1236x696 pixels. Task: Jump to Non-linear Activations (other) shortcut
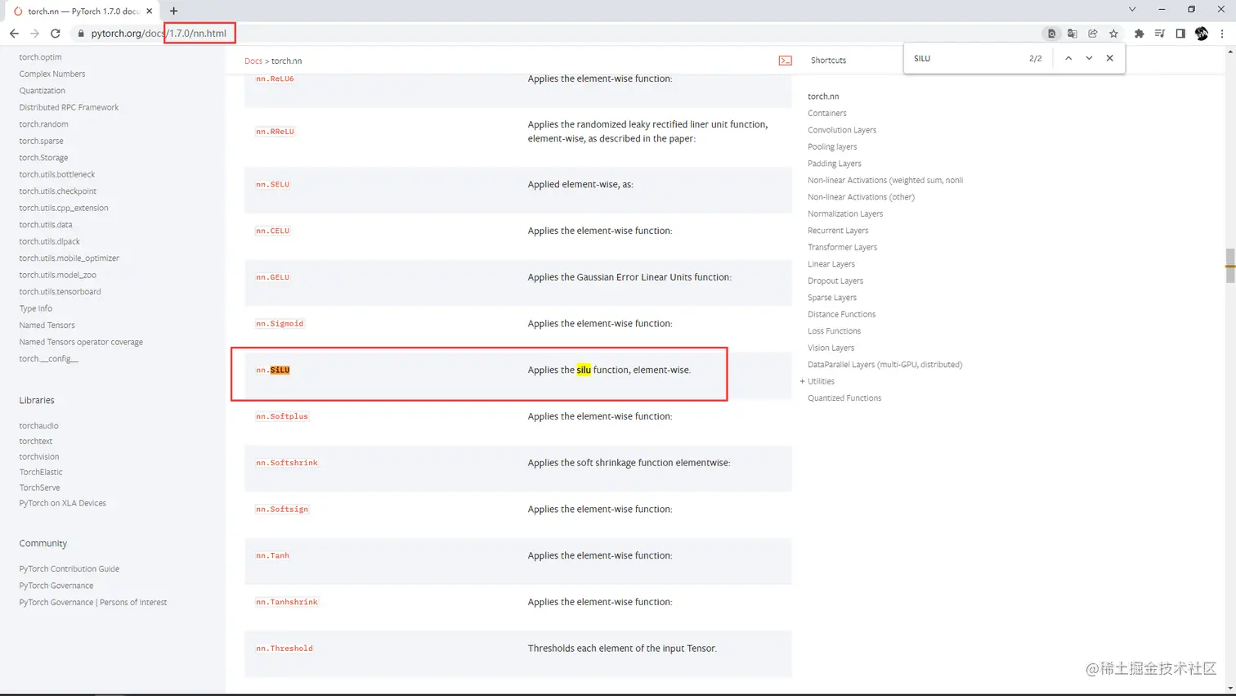[x=862, y=197]
